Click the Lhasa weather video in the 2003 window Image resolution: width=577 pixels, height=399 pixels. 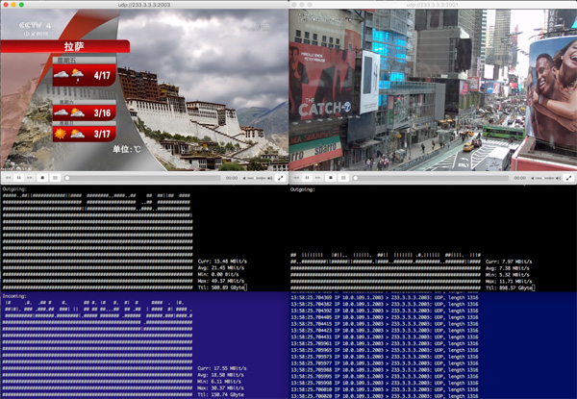144,89
